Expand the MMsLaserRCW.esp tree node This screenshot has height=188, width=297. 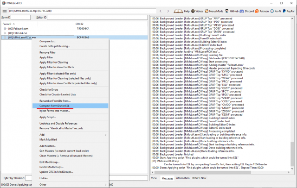tap(5, 37)
